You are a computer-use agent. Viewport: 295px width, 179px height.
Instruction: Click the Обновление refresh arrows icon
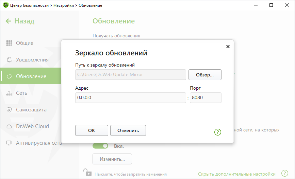[9, 76]
